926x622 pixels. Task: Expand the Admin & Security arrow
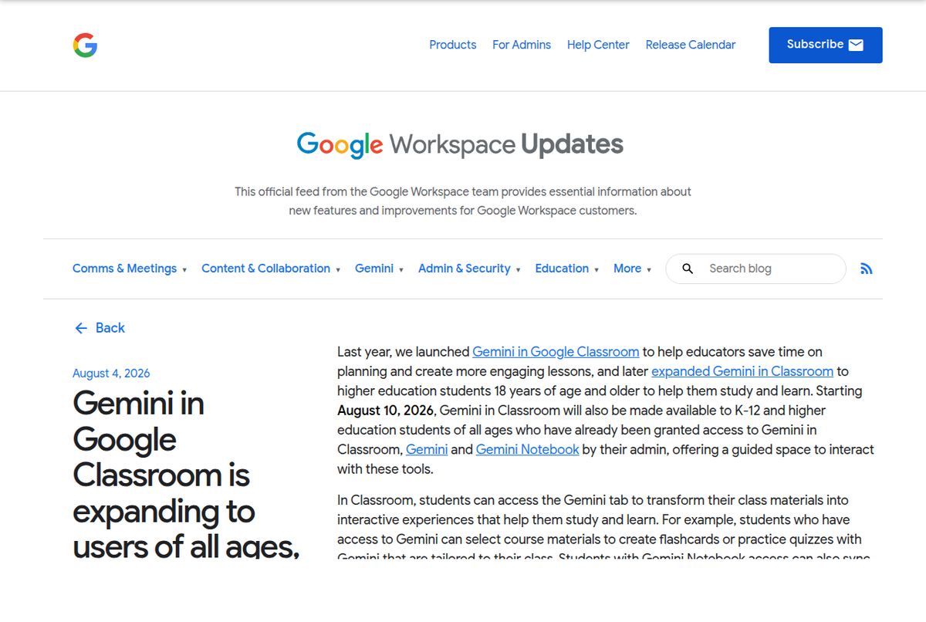click(x=518, y=269)
